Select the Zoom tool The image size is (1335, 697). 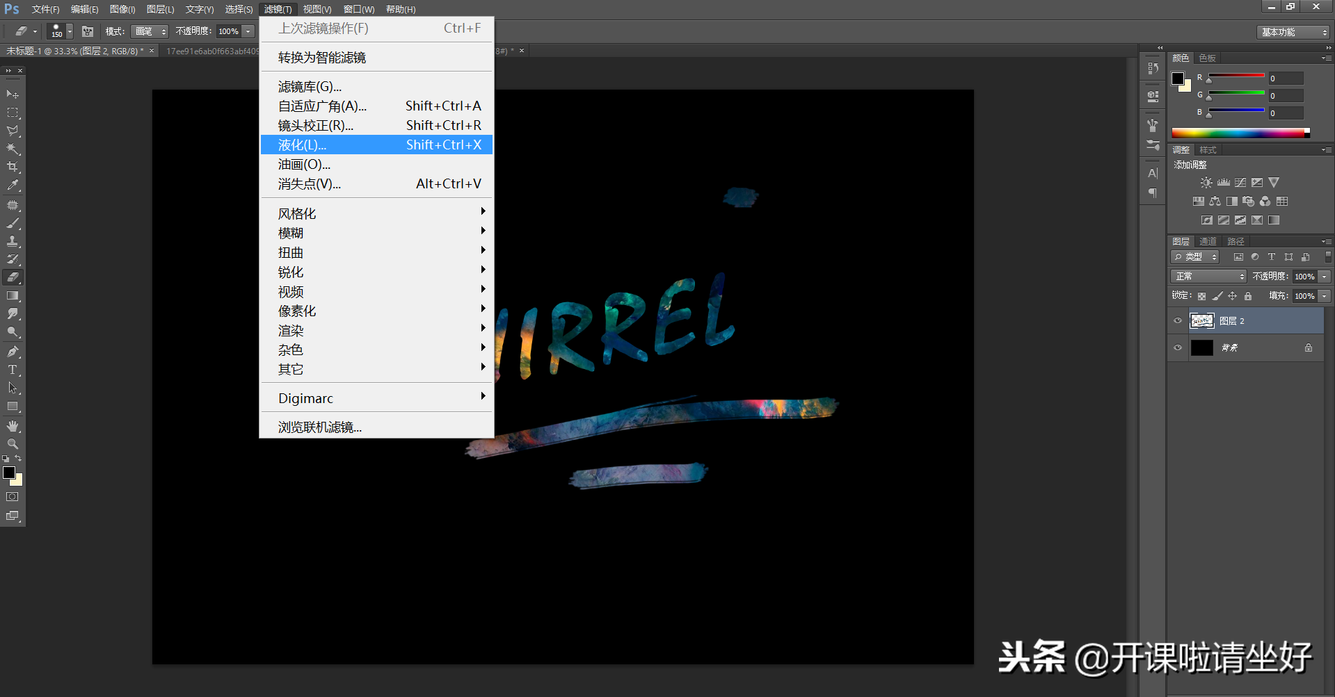[13, 444]
